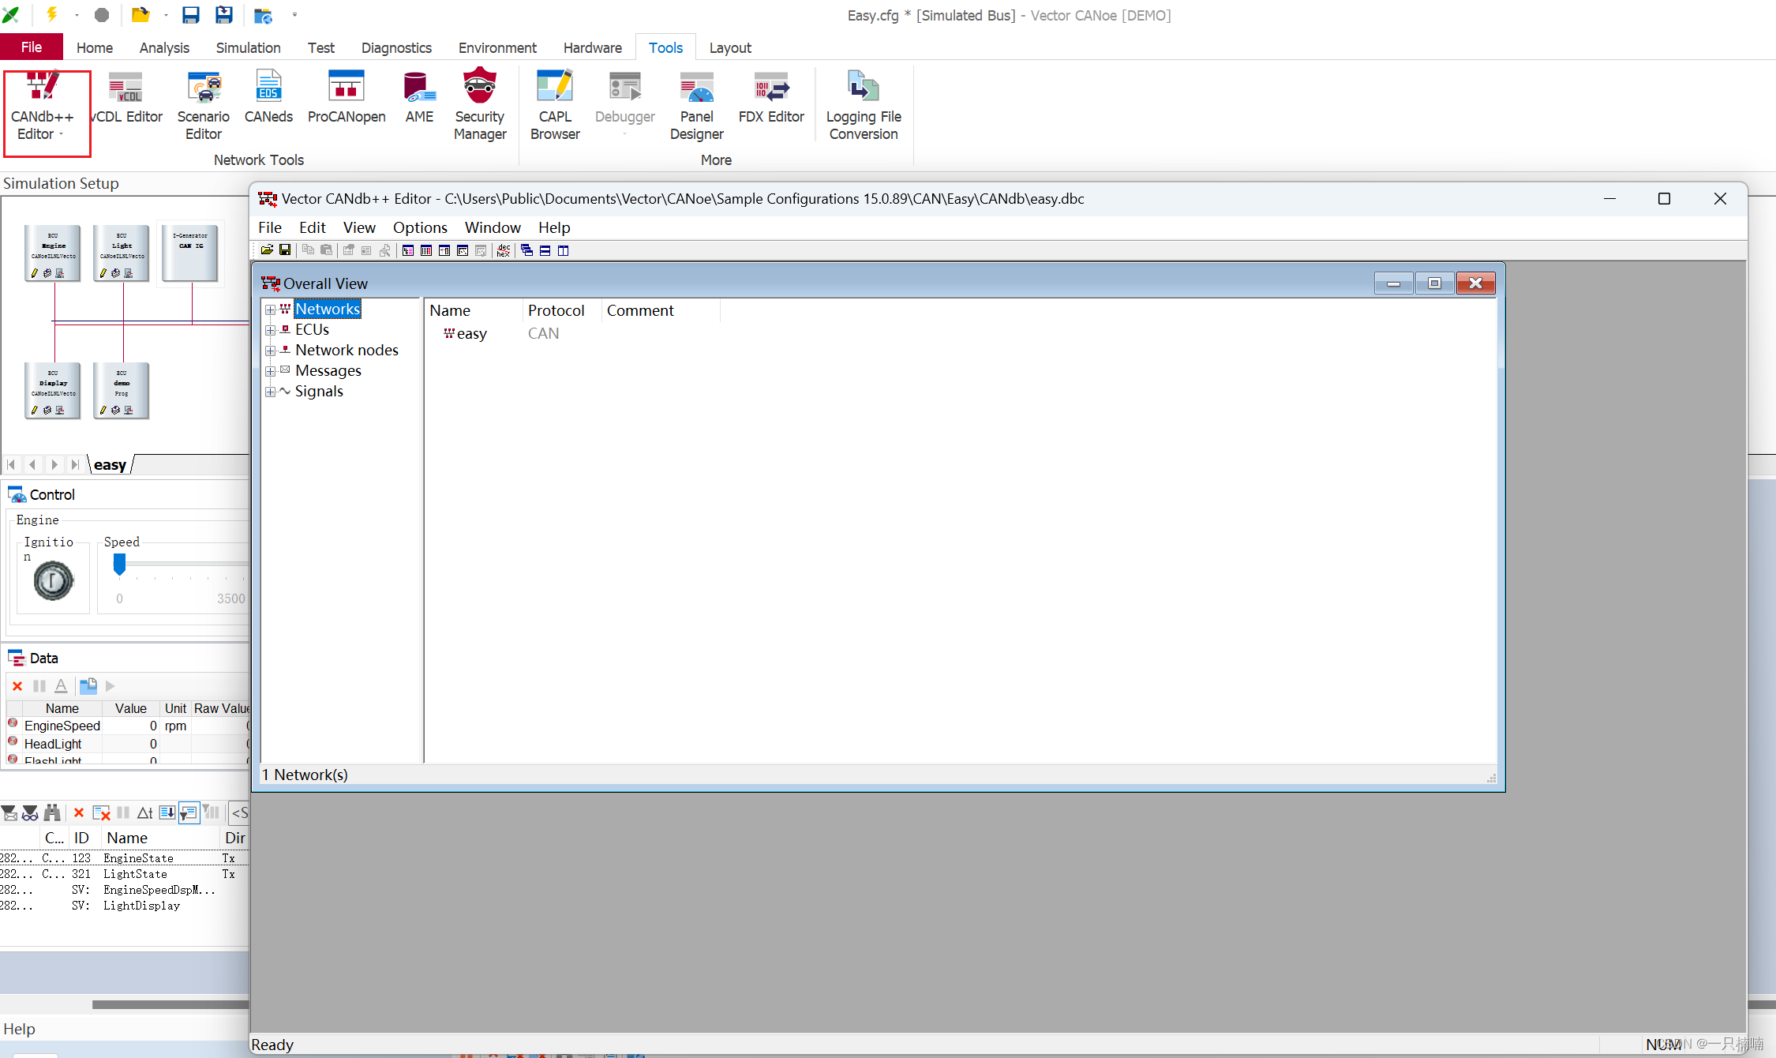This screenshot has height=1058, width=1776.
Task: Open the Overall View toolbar icon in CANdb++
Action: pos(407,250)
